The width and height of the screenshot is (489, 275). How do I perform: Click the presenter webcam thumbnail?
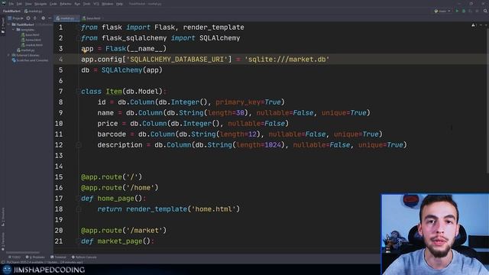pyautogui.click(x=435, y=235)
